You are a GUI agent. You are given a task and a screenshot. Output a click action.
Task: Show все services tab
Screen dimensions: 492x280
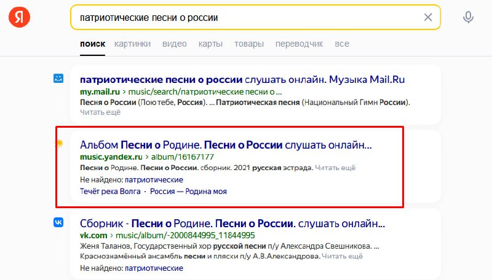342,44
